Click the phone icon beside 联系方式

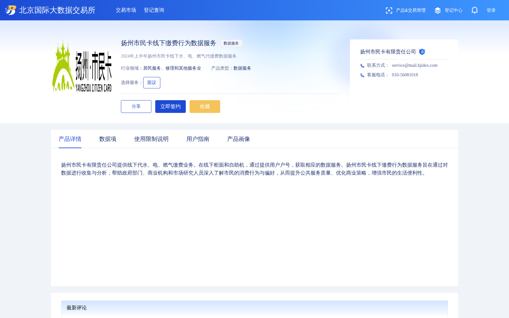362,66
